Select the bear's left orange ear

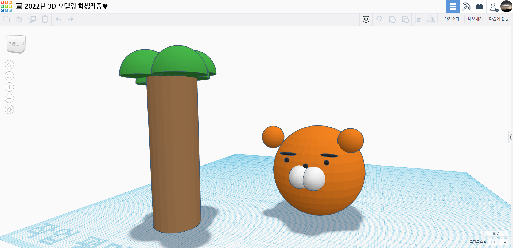273,137
